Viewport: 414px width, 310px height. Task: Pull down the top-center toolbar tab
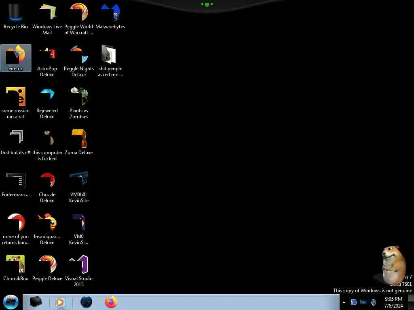(207, 5)
